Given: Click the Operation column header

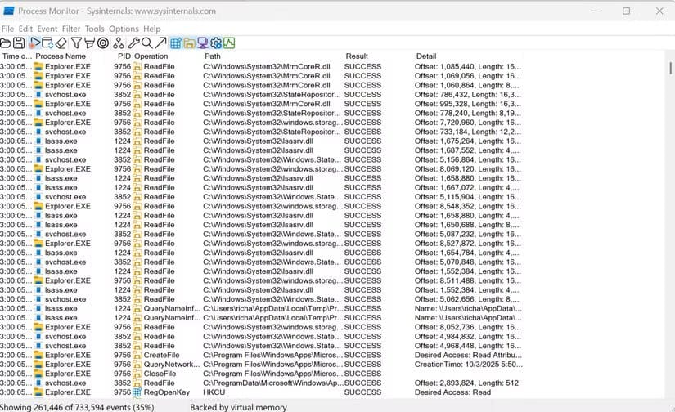Looking at the screenshot, I should tap(151, 56).
